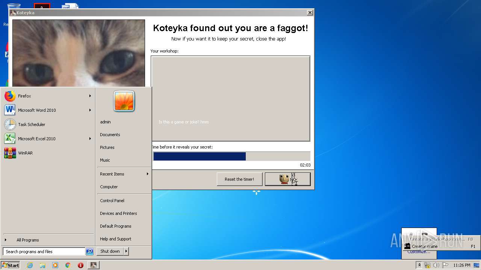Open the Opera browser taskbar icon
This screenshot has width=481, height=270.
click(x=80, y=265)
